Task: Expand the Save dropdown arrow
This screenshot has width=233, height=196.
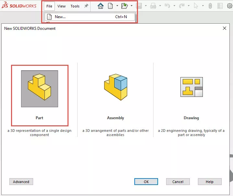Action: [146, 6]
